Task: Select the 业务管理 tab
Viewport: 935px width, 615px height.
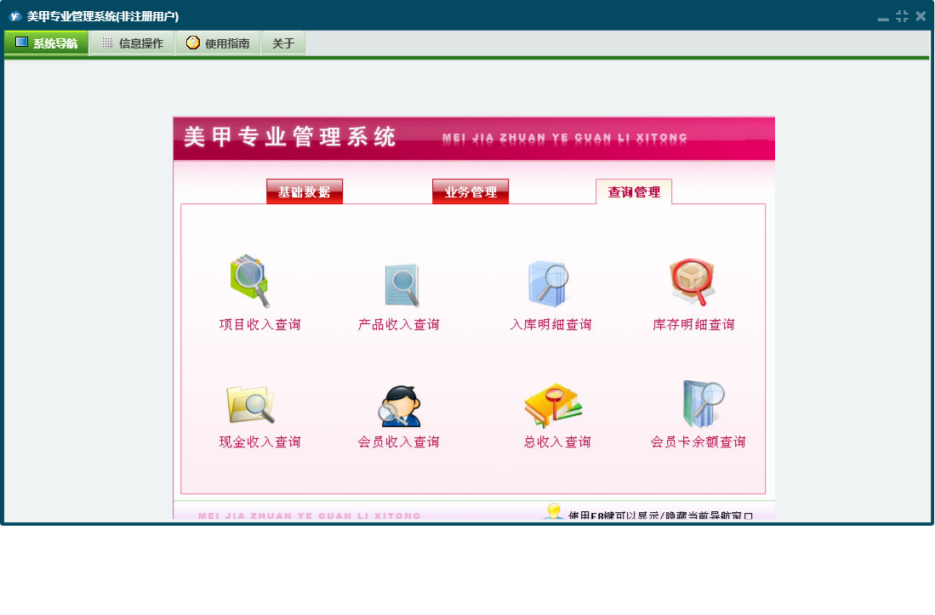Action: click(470, 191)
